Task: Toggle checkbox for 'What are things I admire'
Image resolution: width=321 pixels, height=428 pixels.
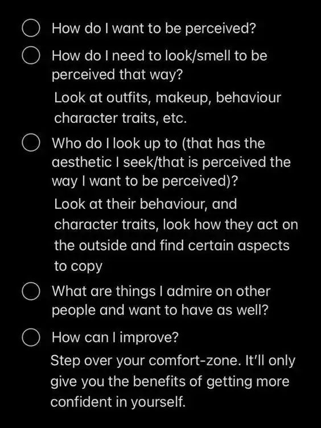Action: tap(31, 291)
